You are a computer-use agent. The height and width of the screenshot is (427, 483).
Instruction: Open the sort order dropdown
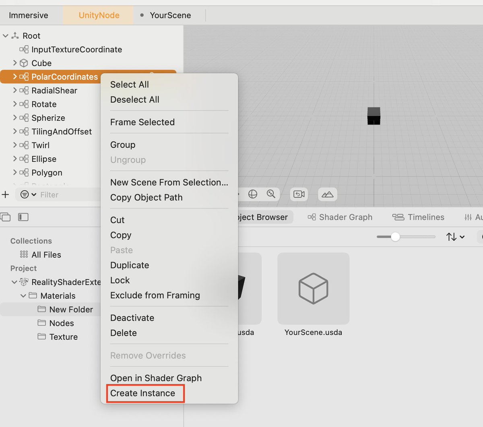point(455,237)
